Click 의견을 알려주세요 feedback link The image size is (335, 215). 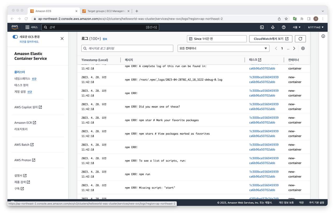29,42
